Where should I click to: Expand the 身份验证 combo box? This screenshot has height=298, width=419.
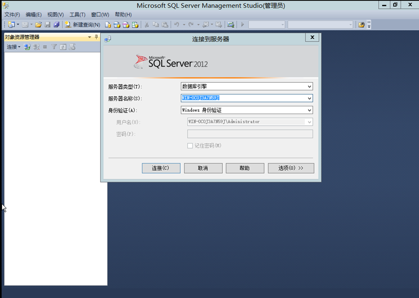pos(247,110)
